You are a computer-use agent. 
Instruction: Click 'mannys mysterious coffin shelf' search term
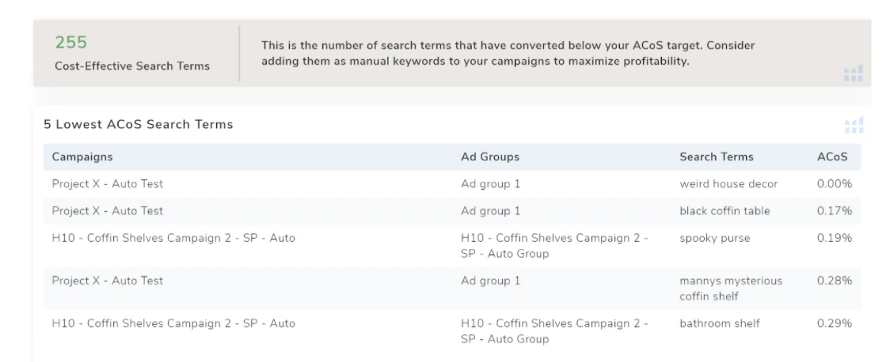(x=730, y=288)
